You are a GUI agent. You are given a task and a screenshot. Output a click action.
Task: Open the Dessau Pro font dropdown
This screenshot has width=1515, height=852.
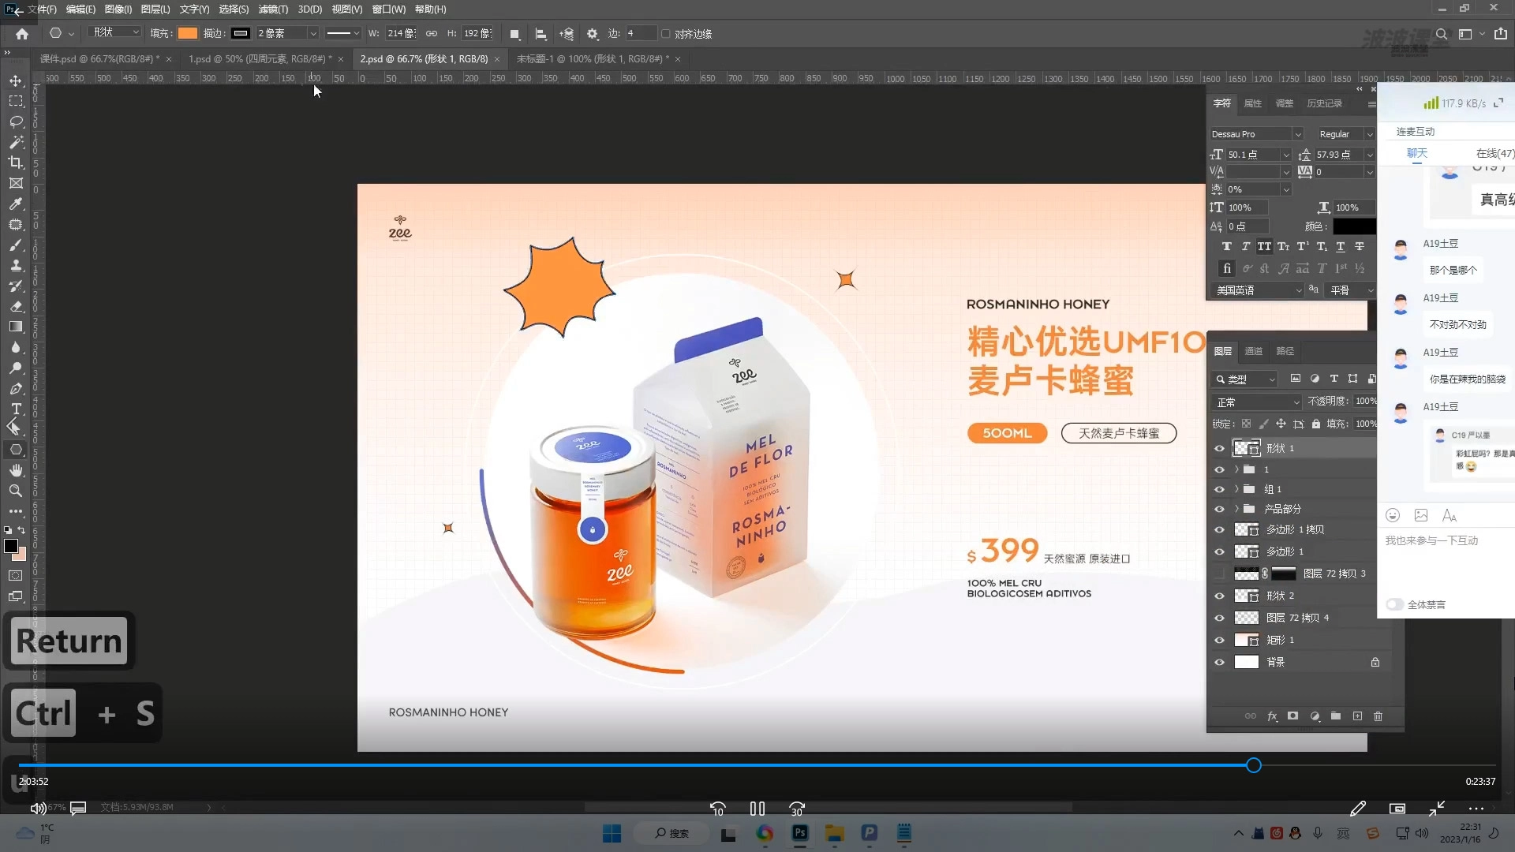pos(1297,134)
